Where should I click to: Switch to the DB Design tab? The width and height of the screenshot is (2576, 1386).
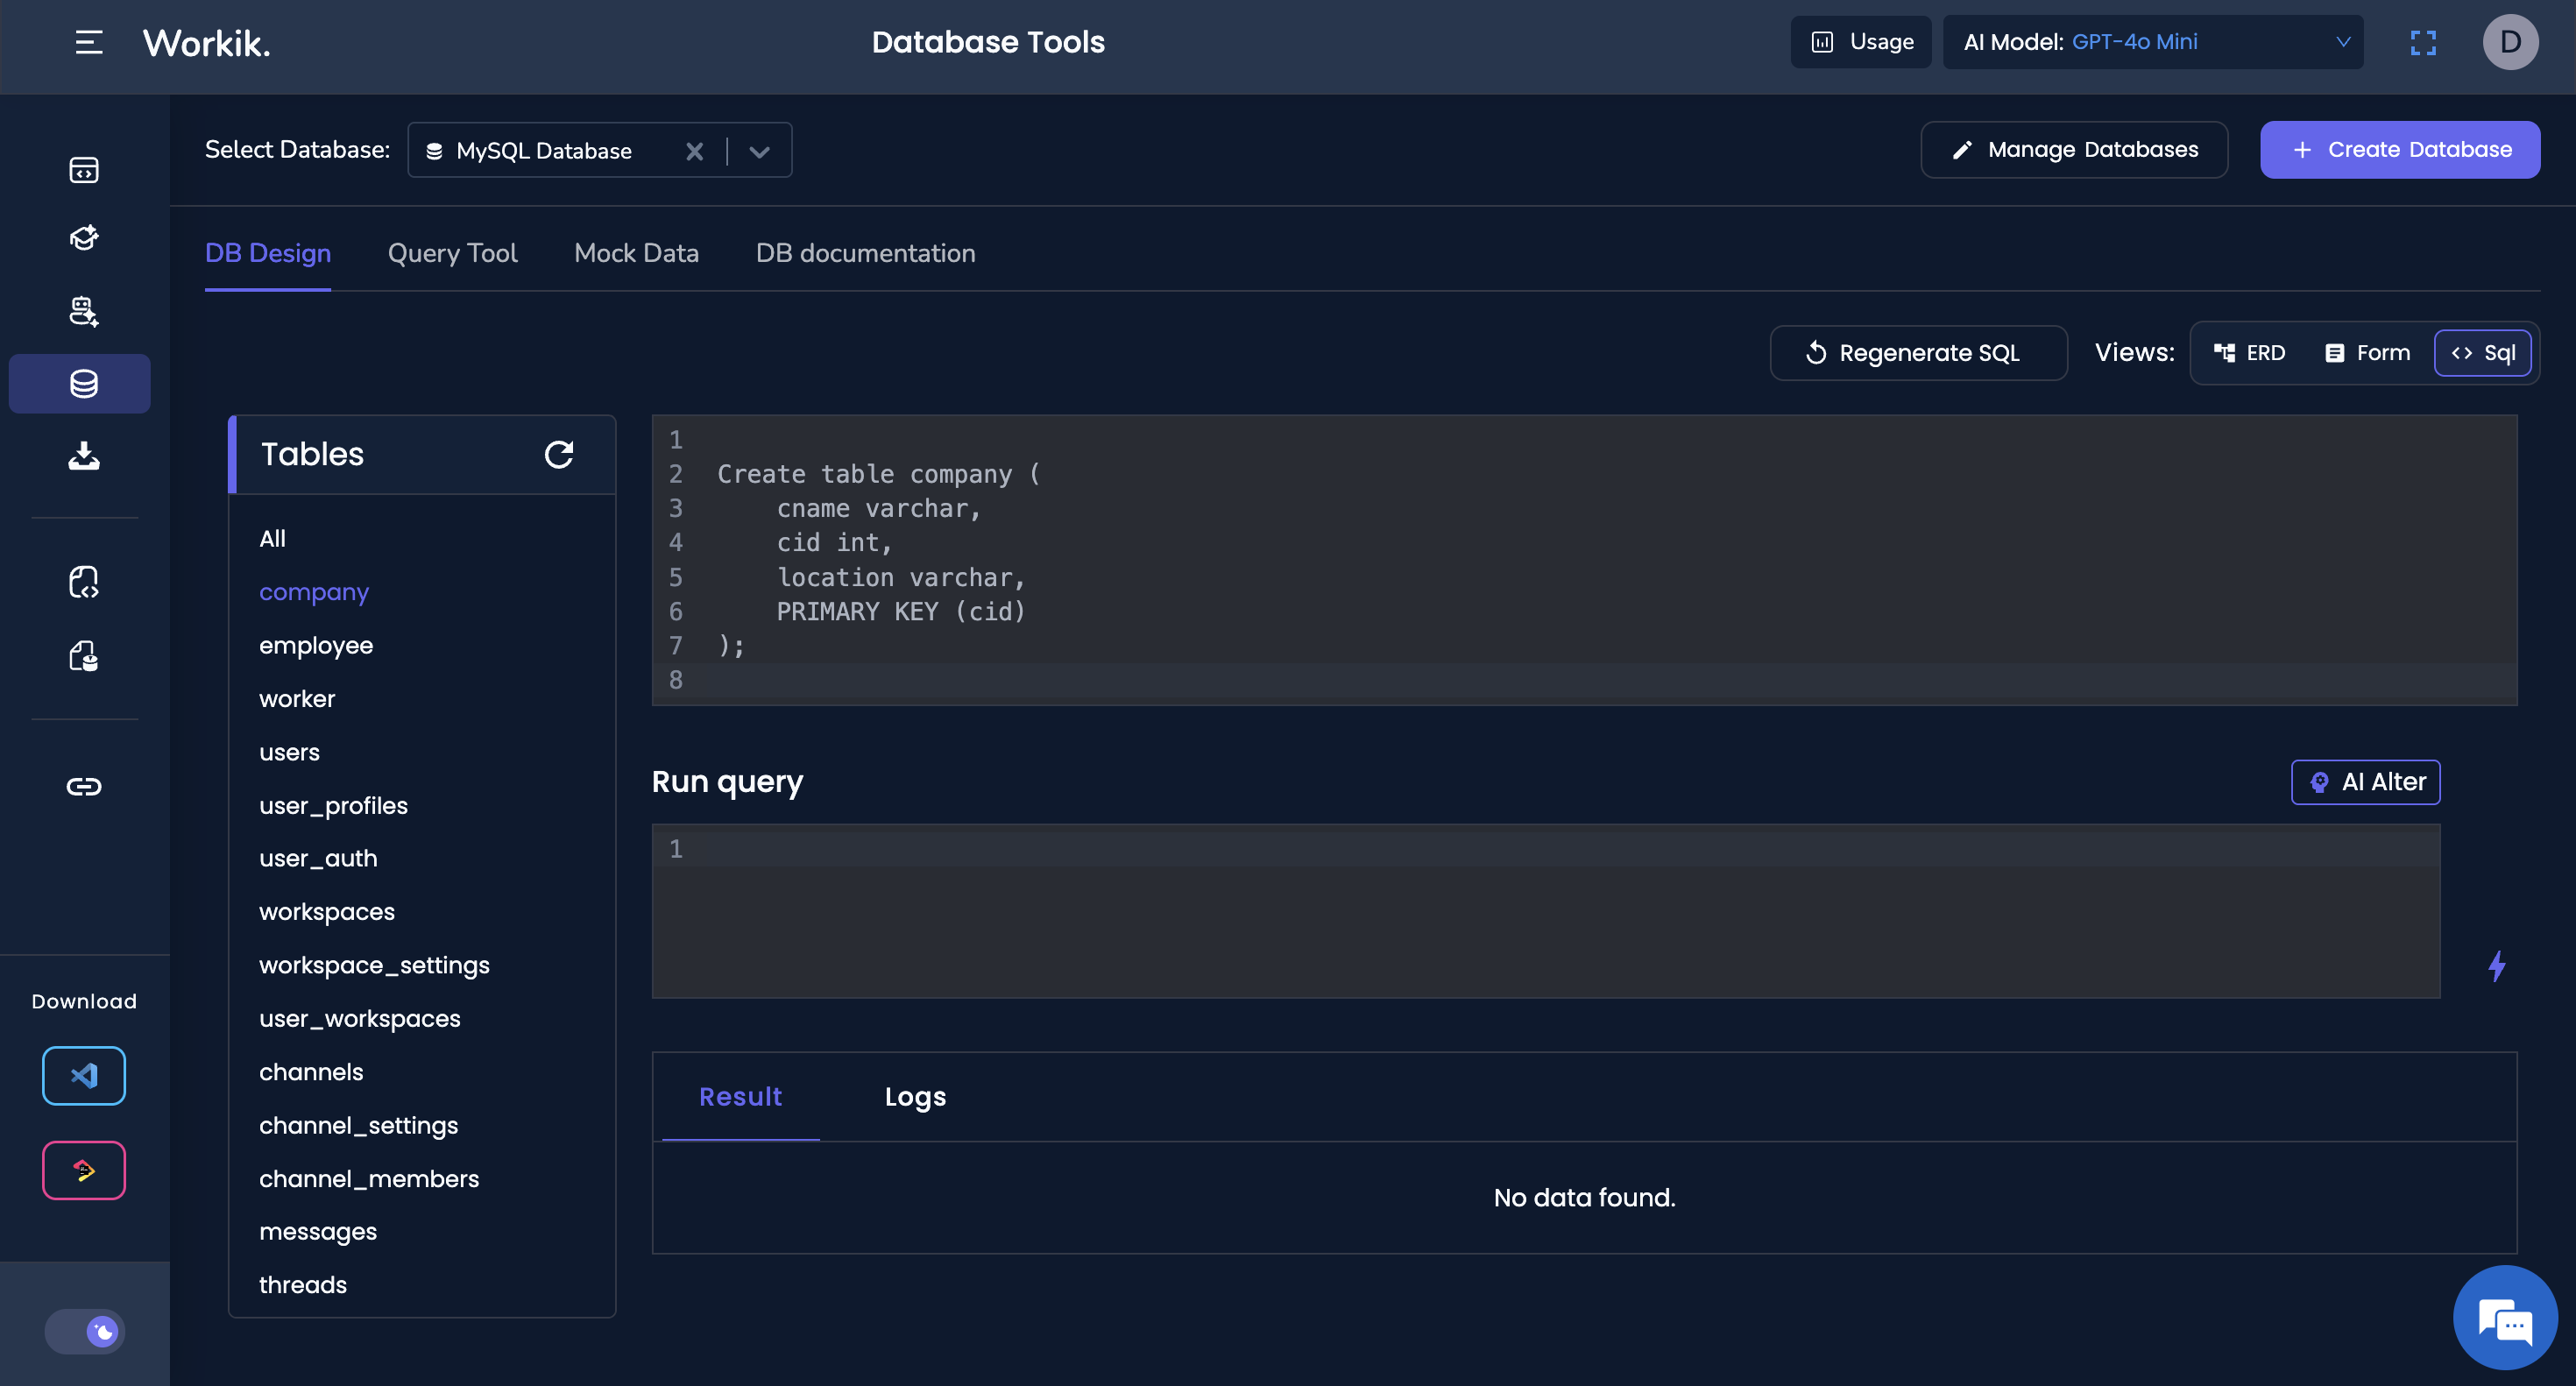point(268,253)
